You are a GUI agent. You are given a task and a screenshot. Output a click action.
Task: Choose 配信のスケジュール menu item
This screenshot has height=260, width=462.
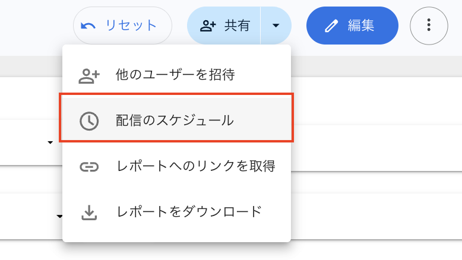point(175,121)
